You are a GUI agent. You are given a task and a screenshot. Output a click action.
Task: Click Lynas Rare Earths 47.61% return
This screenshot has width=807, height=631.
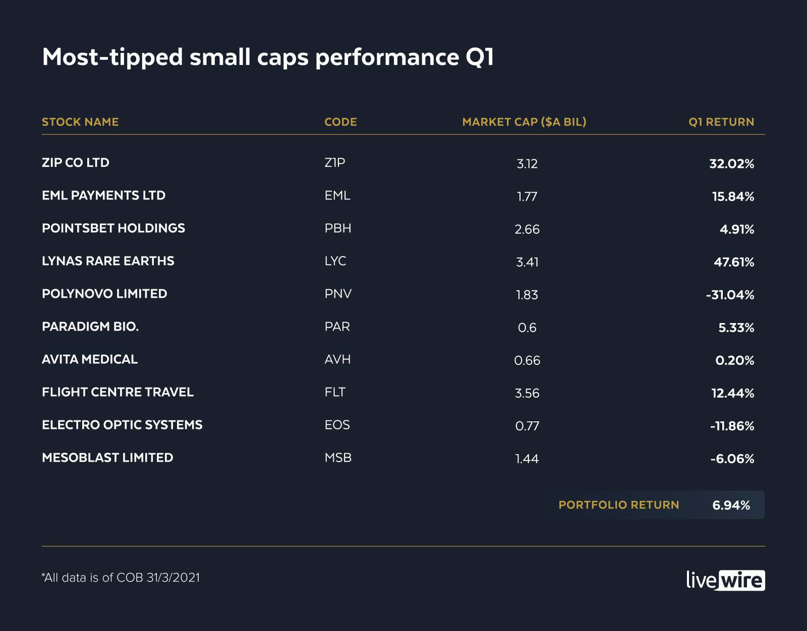point(734,262)
